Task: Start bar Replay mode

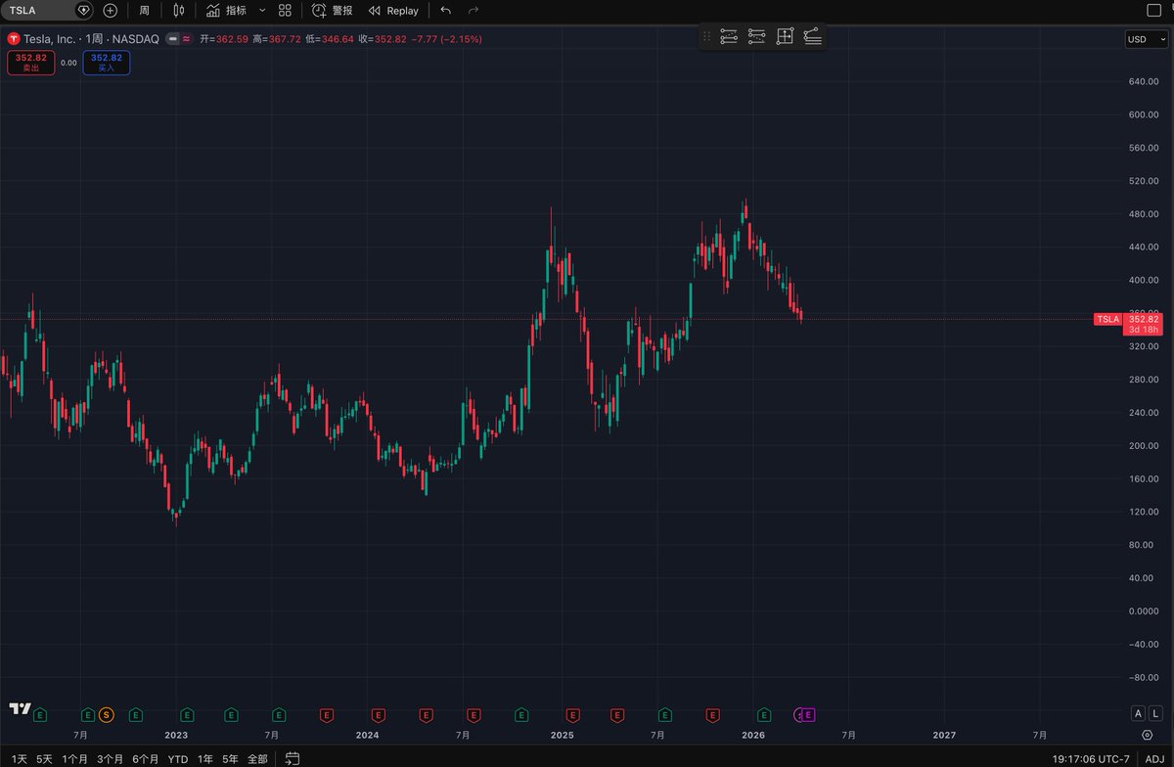Action: [x=393, y=10]
